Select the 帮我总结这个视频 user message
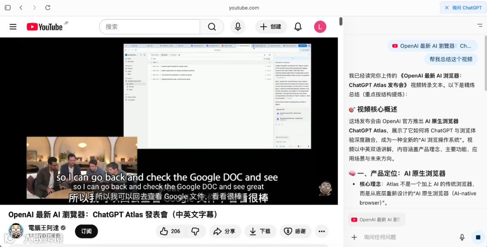The image size is (487, 247). (451, 59)
